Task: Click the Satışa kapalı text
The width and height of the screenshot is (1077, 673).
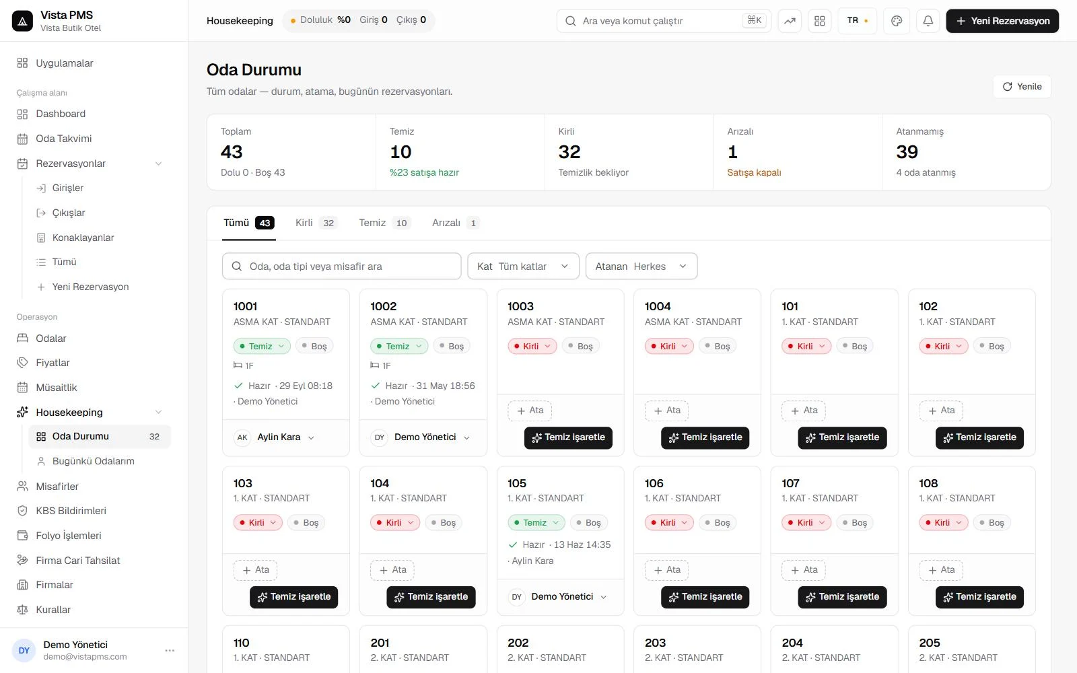Action: pyautogui.click(x=754, y=172)
